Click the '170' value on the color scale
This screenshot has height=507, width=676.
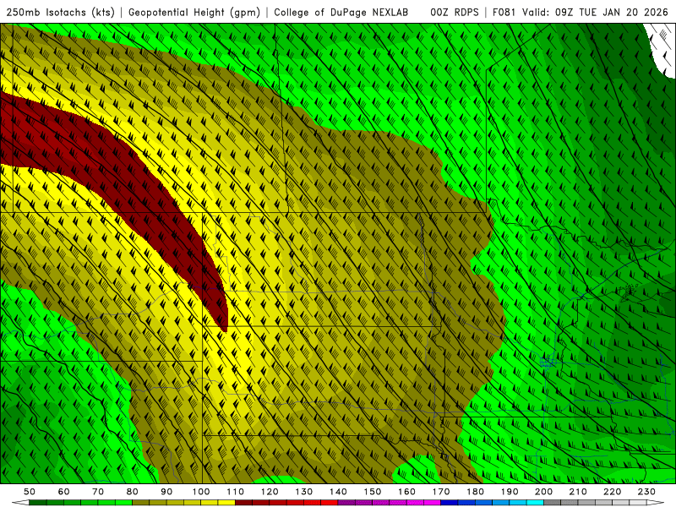(441, 492)
